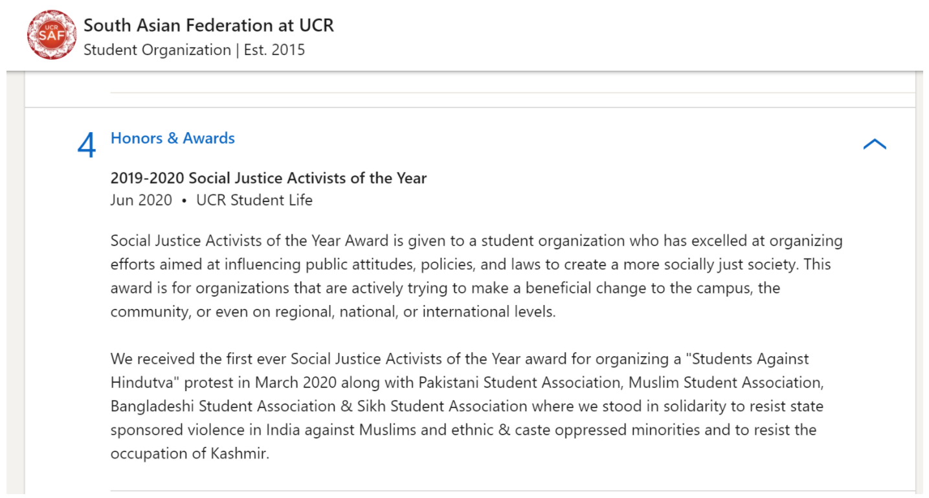This screenshot has height=498, width=929.
Task: Click the "We received the first ever" sentence opening
Action: (198, 359)
